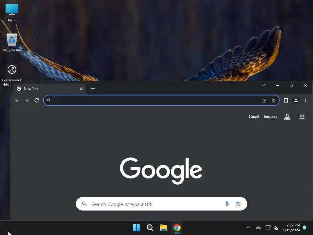Open the Gmail link
The image size is (313, 235).
click(x=254, y=117)
